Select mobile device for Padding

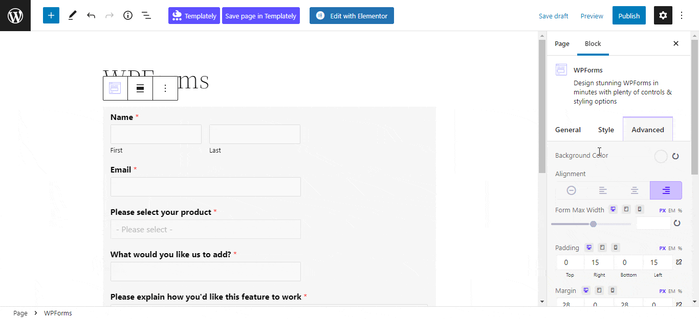click(616, 248)
